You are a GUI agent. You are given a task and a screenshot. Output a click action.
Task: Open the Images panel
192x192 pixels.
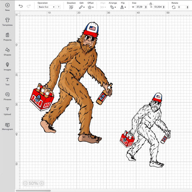point(7,67)
